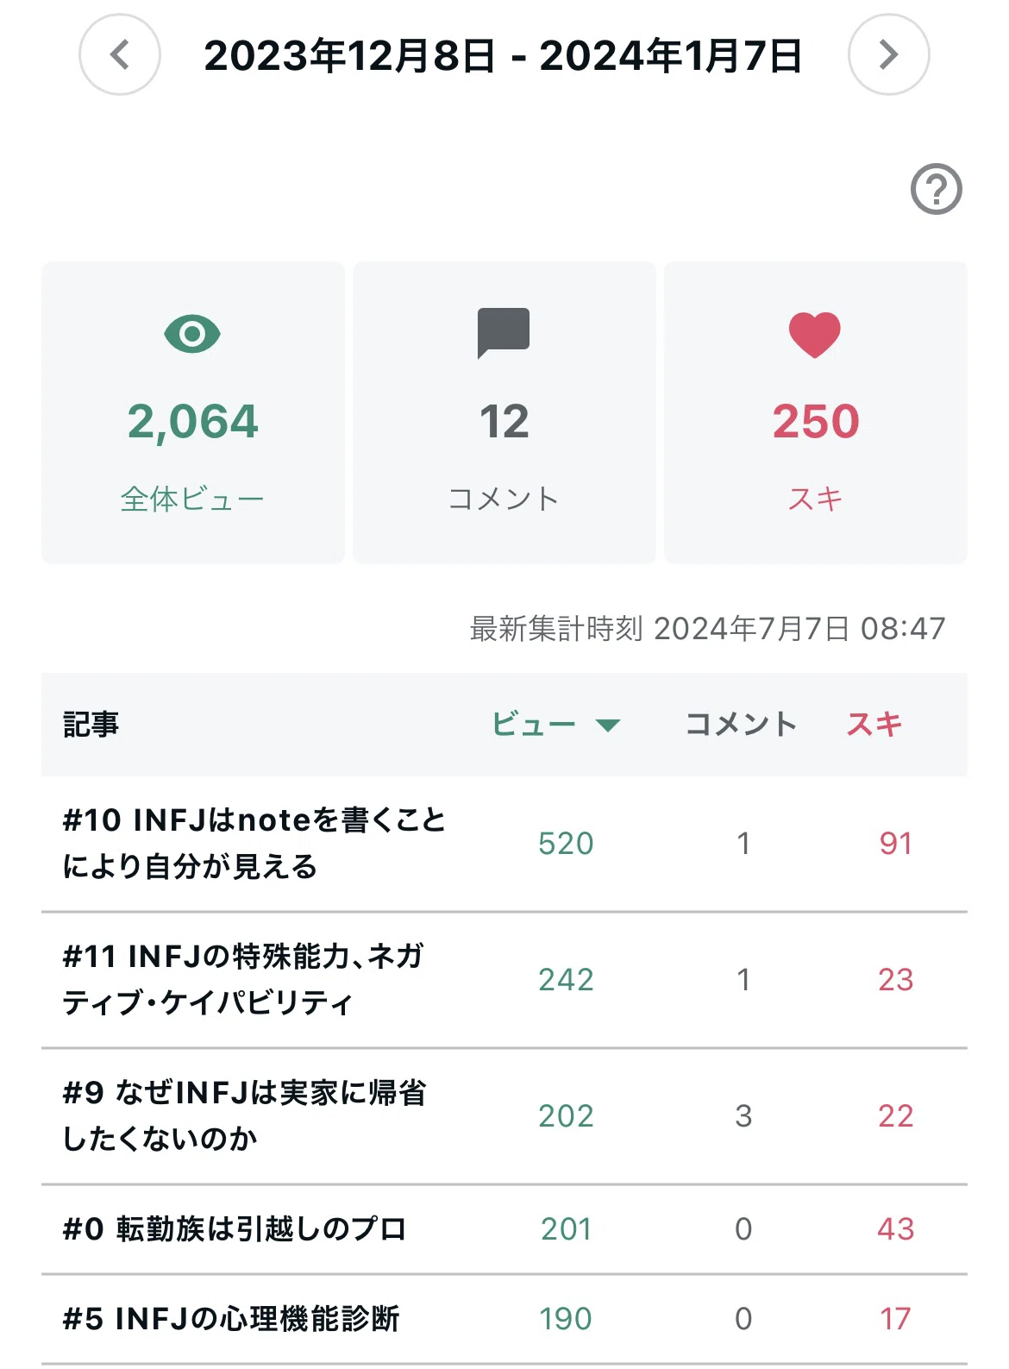Select the スキ 250 summary card

pyautogui.click(x=816, y=413)
